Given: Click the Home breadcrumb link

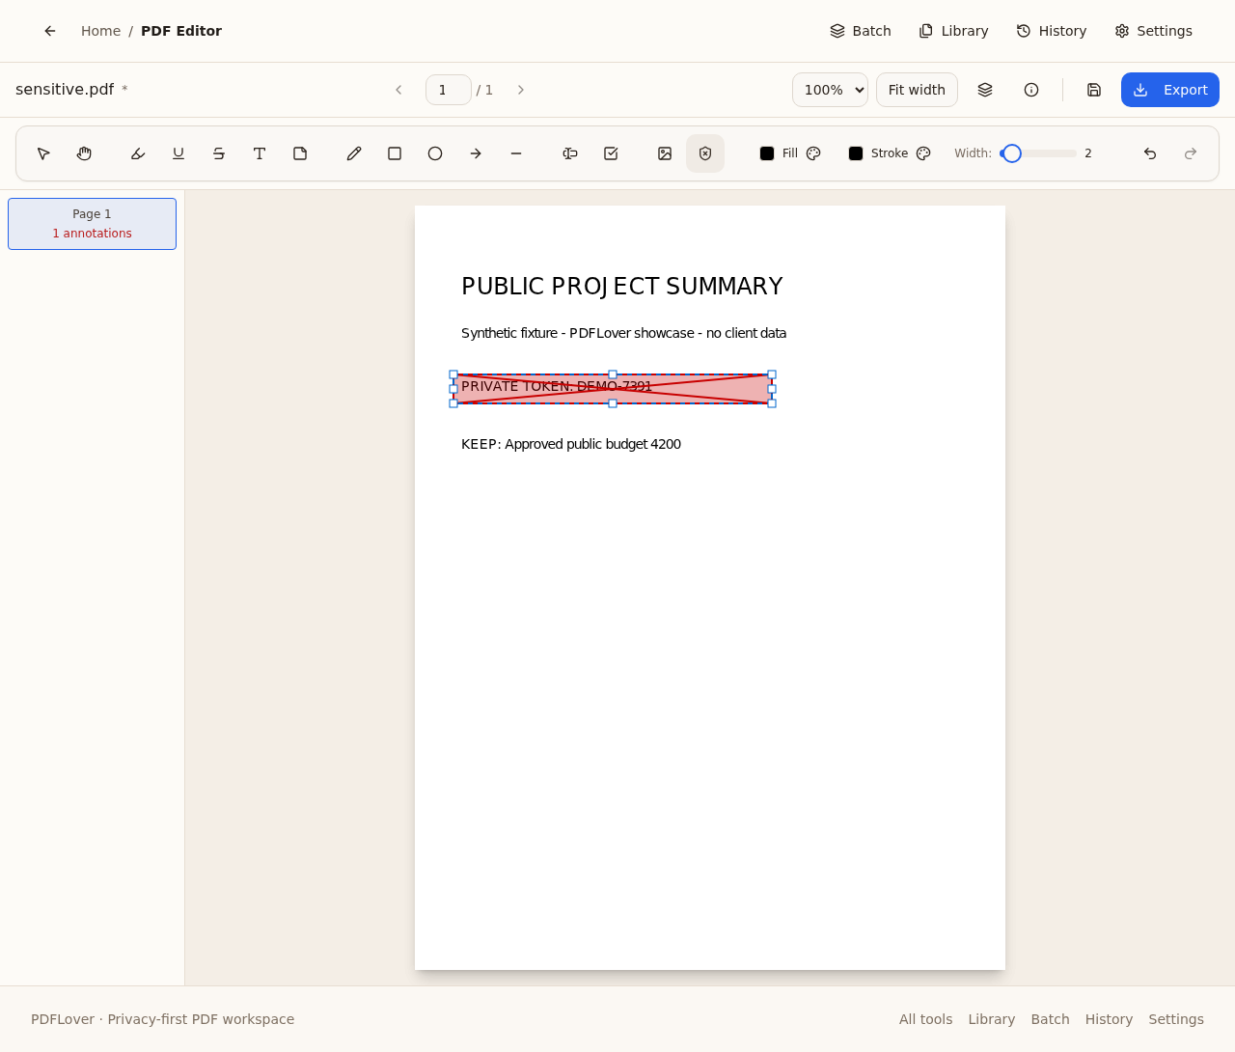Looking at the screenshot, I should coord(100,31).
